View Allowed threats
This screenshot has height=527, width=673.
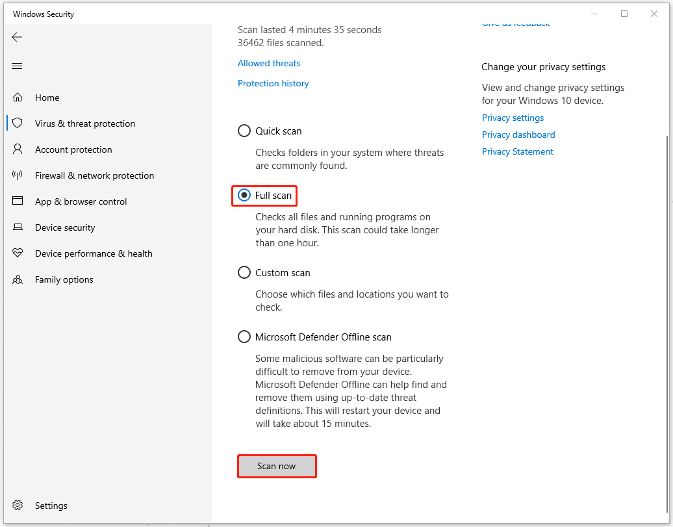268,62
